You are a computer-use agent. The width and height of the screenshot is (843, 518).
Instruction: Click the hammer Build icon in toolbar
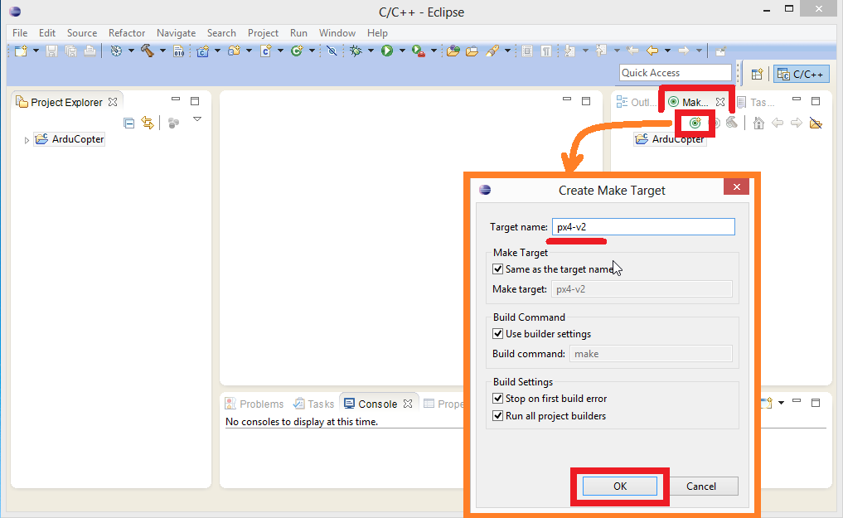coord(148,51)
